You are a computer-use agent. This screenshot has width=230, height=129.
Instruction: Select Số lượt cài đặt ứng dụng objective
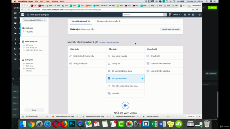tap(125, 71)
